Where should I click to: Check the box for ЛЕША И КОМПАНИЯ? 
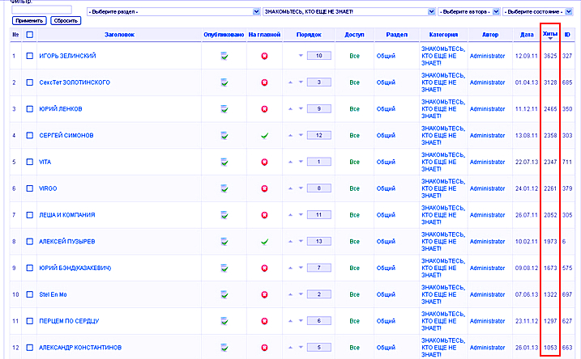[30, 215]
